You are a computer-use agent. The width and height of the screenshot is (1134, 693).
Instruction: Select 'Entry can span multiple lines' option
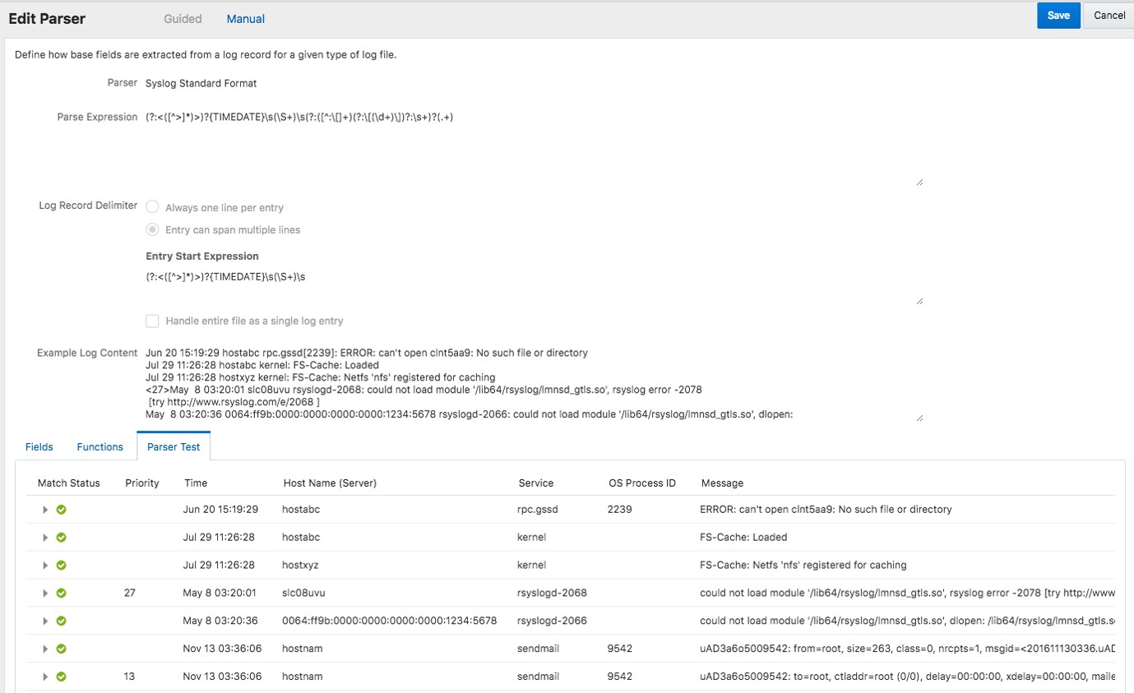coord(153,230)
